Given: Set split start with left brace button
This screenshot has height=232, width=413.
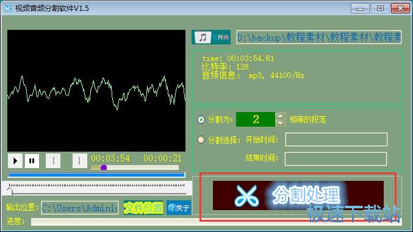Looking at the screenshot, I should 53,161.
